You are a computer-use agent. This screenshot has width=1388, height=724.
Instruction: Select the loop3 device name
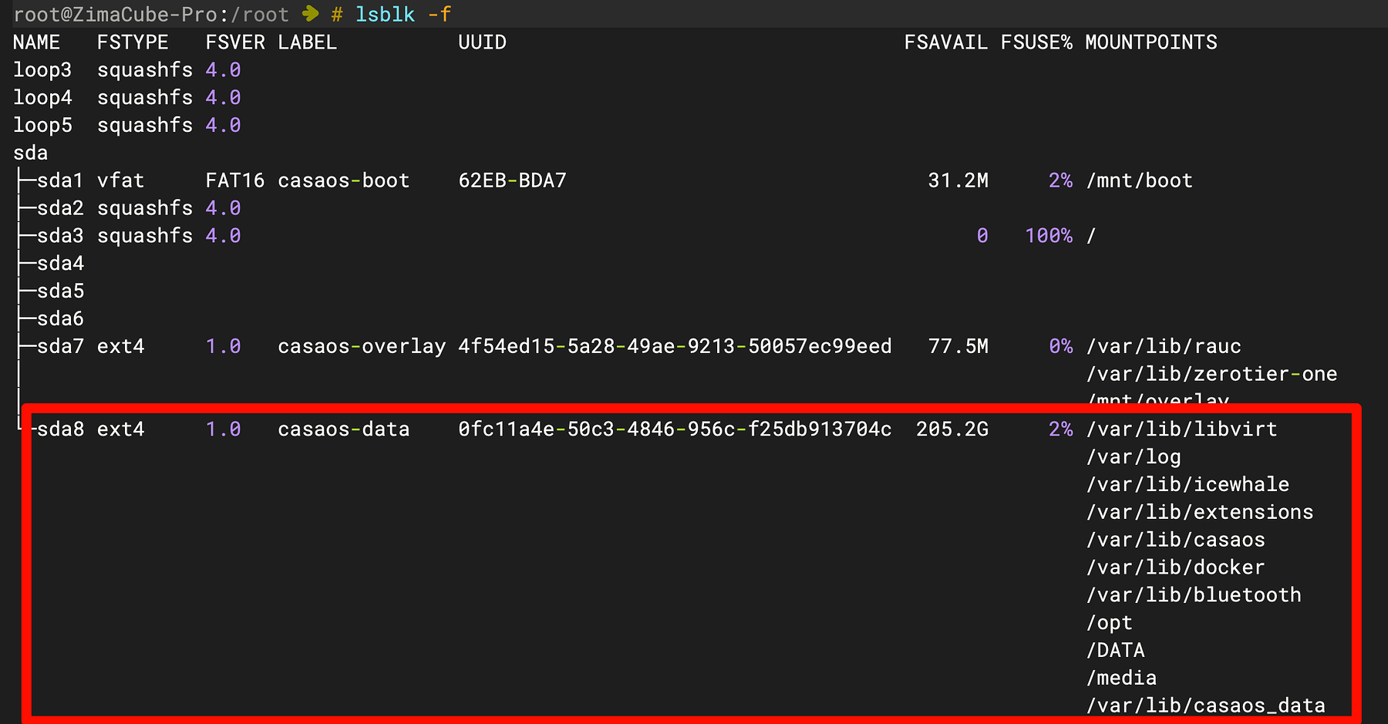click(42, 70)
